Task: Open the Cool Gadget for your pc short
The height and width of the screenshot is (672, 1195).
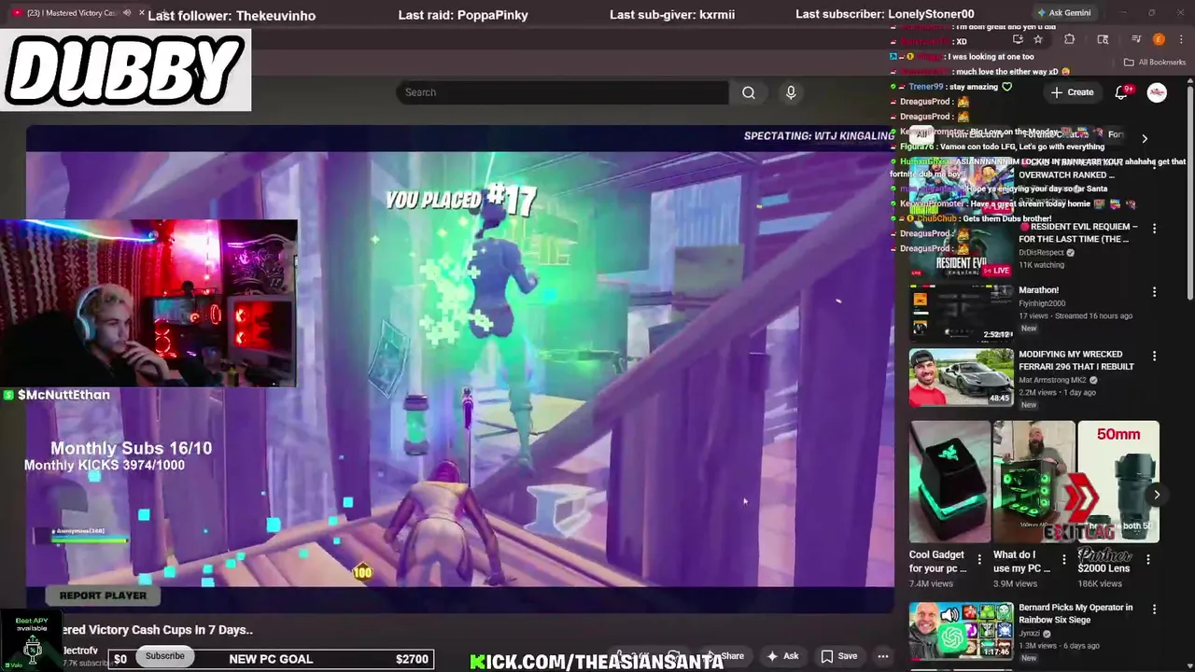Action: coord(949,482)
